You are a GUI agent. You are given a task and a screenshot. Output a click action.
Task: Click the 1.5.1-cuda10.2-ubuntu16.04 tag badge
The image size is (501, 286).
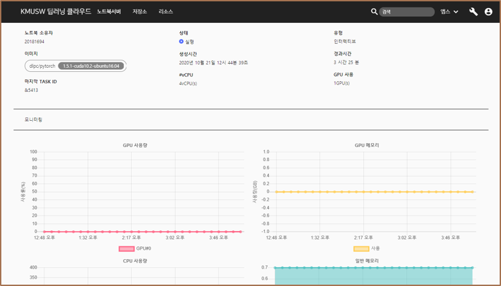(91, 66)
